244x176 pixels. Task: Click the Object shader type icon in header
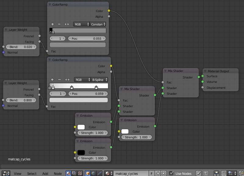(87, 173)
